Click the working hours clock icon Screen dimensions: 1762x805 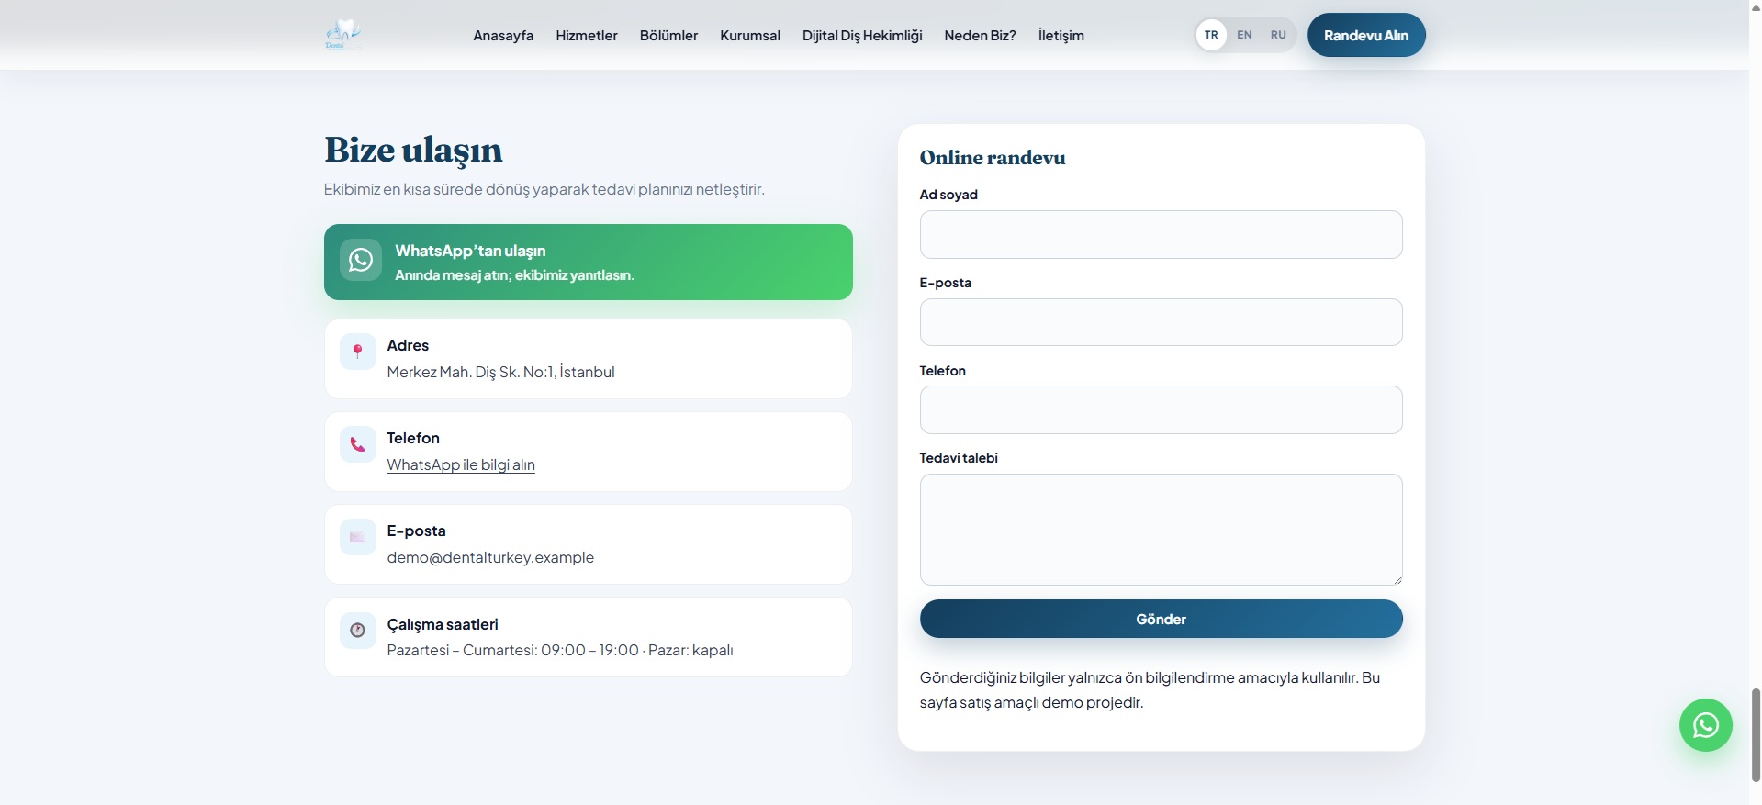tap(358, 631)
